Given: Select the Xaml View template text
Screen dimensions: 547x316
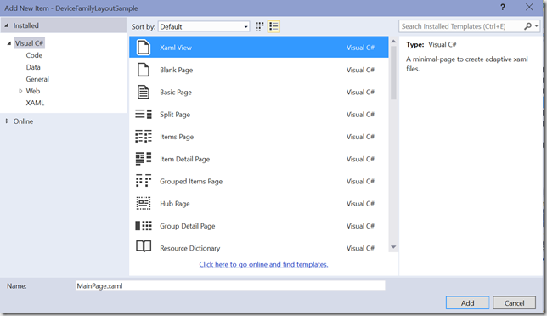Looking at the screenshot, I should [176, 48].
